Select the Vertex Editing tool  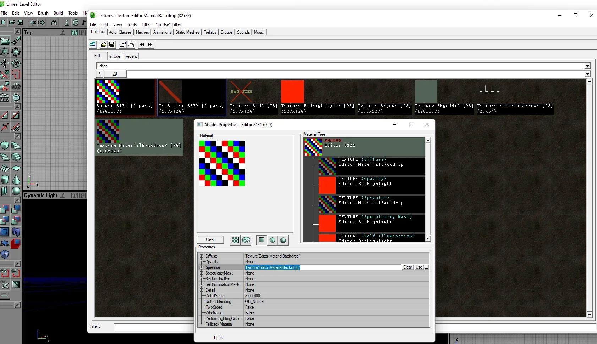(16, 41)
